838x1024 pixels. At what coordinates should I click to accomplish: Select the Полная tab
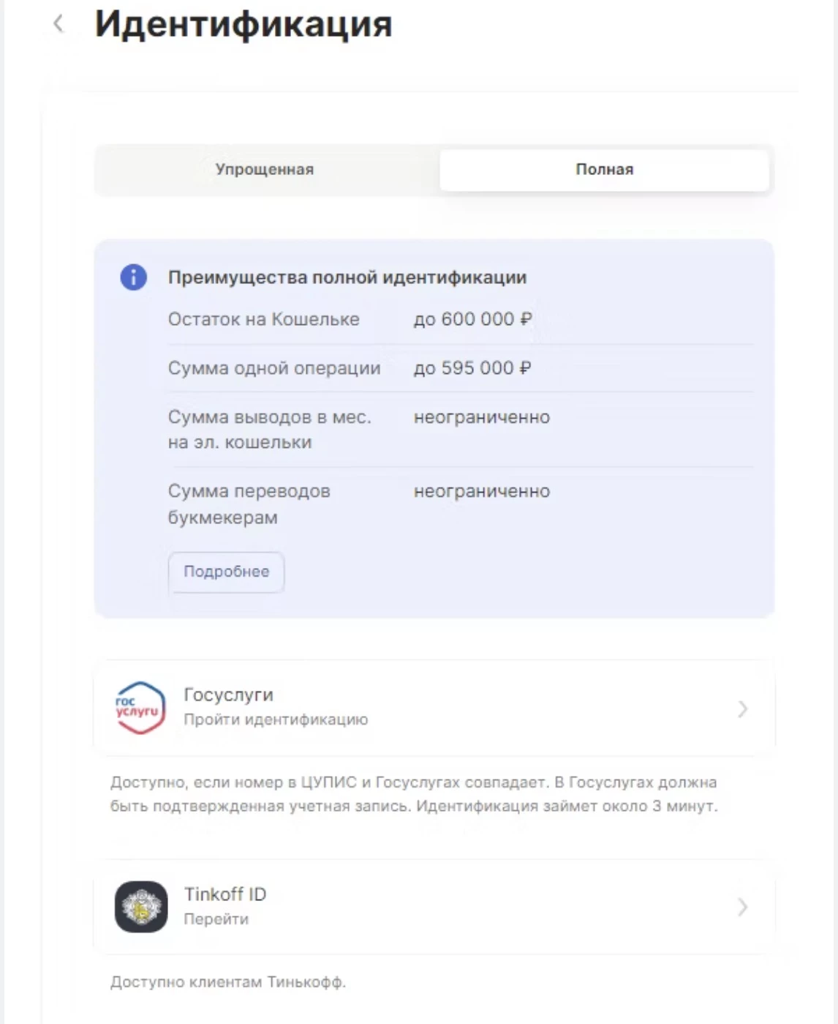click(x=604, y=170)
